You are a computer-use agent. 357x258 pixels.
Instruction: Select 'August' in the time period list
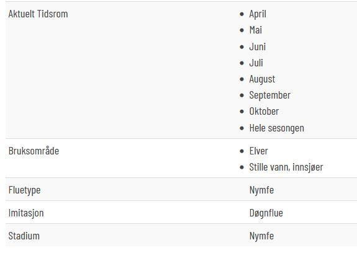click(x=262, y=79)
